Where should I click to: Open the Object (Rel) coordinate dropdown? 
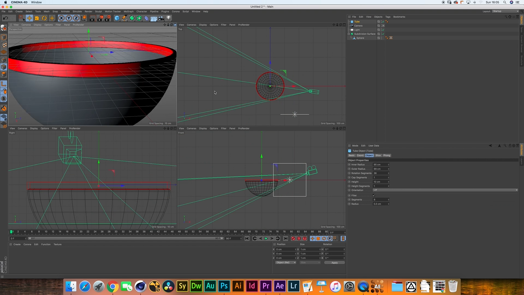[x=285, y=262]
